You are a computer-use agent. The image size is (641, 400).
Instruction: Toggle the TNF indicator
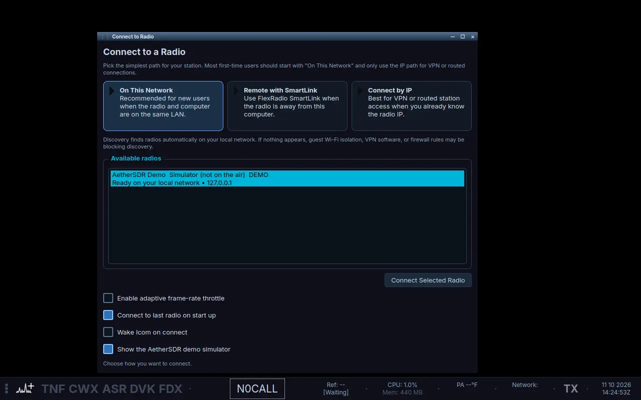pyautogui.click(x=53, y=388)
